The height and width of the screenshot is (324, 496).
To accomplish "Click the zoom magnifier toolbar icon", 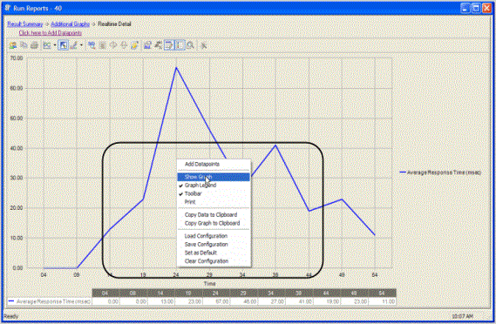I will (x=190, y=45).
